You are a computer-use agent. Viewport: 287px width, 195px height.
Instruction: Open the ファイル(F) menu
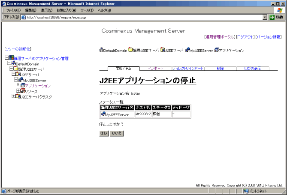[x=13, y=10]
